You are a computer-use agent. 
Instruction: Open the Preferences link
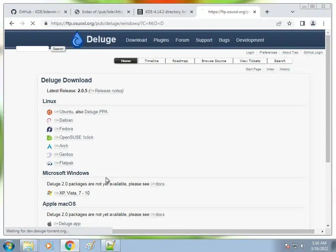click(x=268, y=52)
